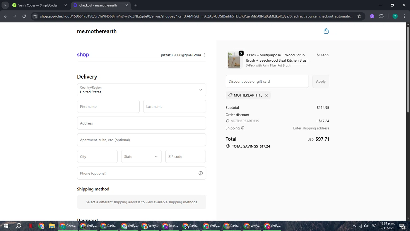Click the pizzazul2006@gmail.com email text

181,55
